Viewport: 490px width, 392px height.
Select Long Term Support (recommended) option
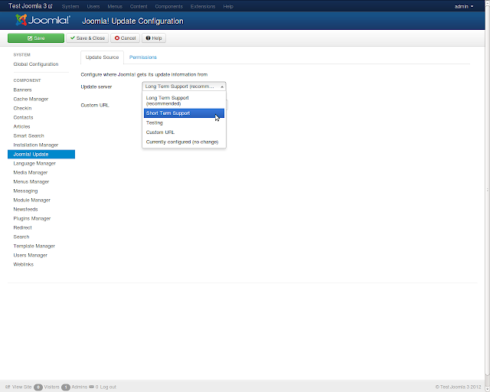(x=184, y=100)
